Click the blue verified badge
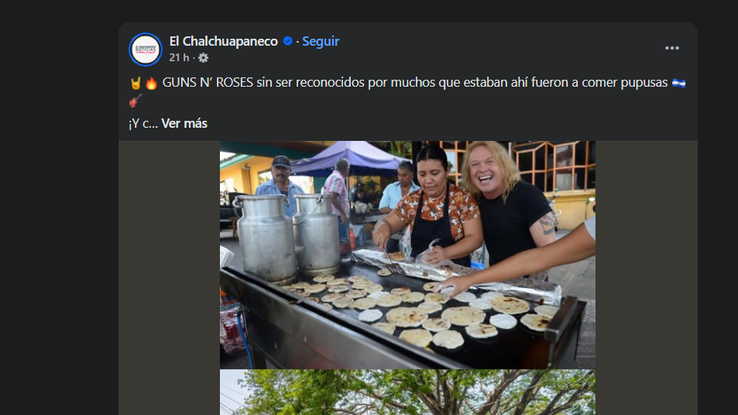The height and width of the screenshot is (415, 738). pyautogui.click(x=287, y=41)
